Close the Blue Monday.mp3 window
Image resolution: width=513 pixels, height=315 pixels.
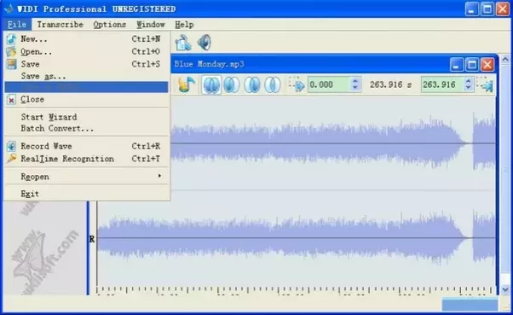pyautogui.click(x=487, y=65)
